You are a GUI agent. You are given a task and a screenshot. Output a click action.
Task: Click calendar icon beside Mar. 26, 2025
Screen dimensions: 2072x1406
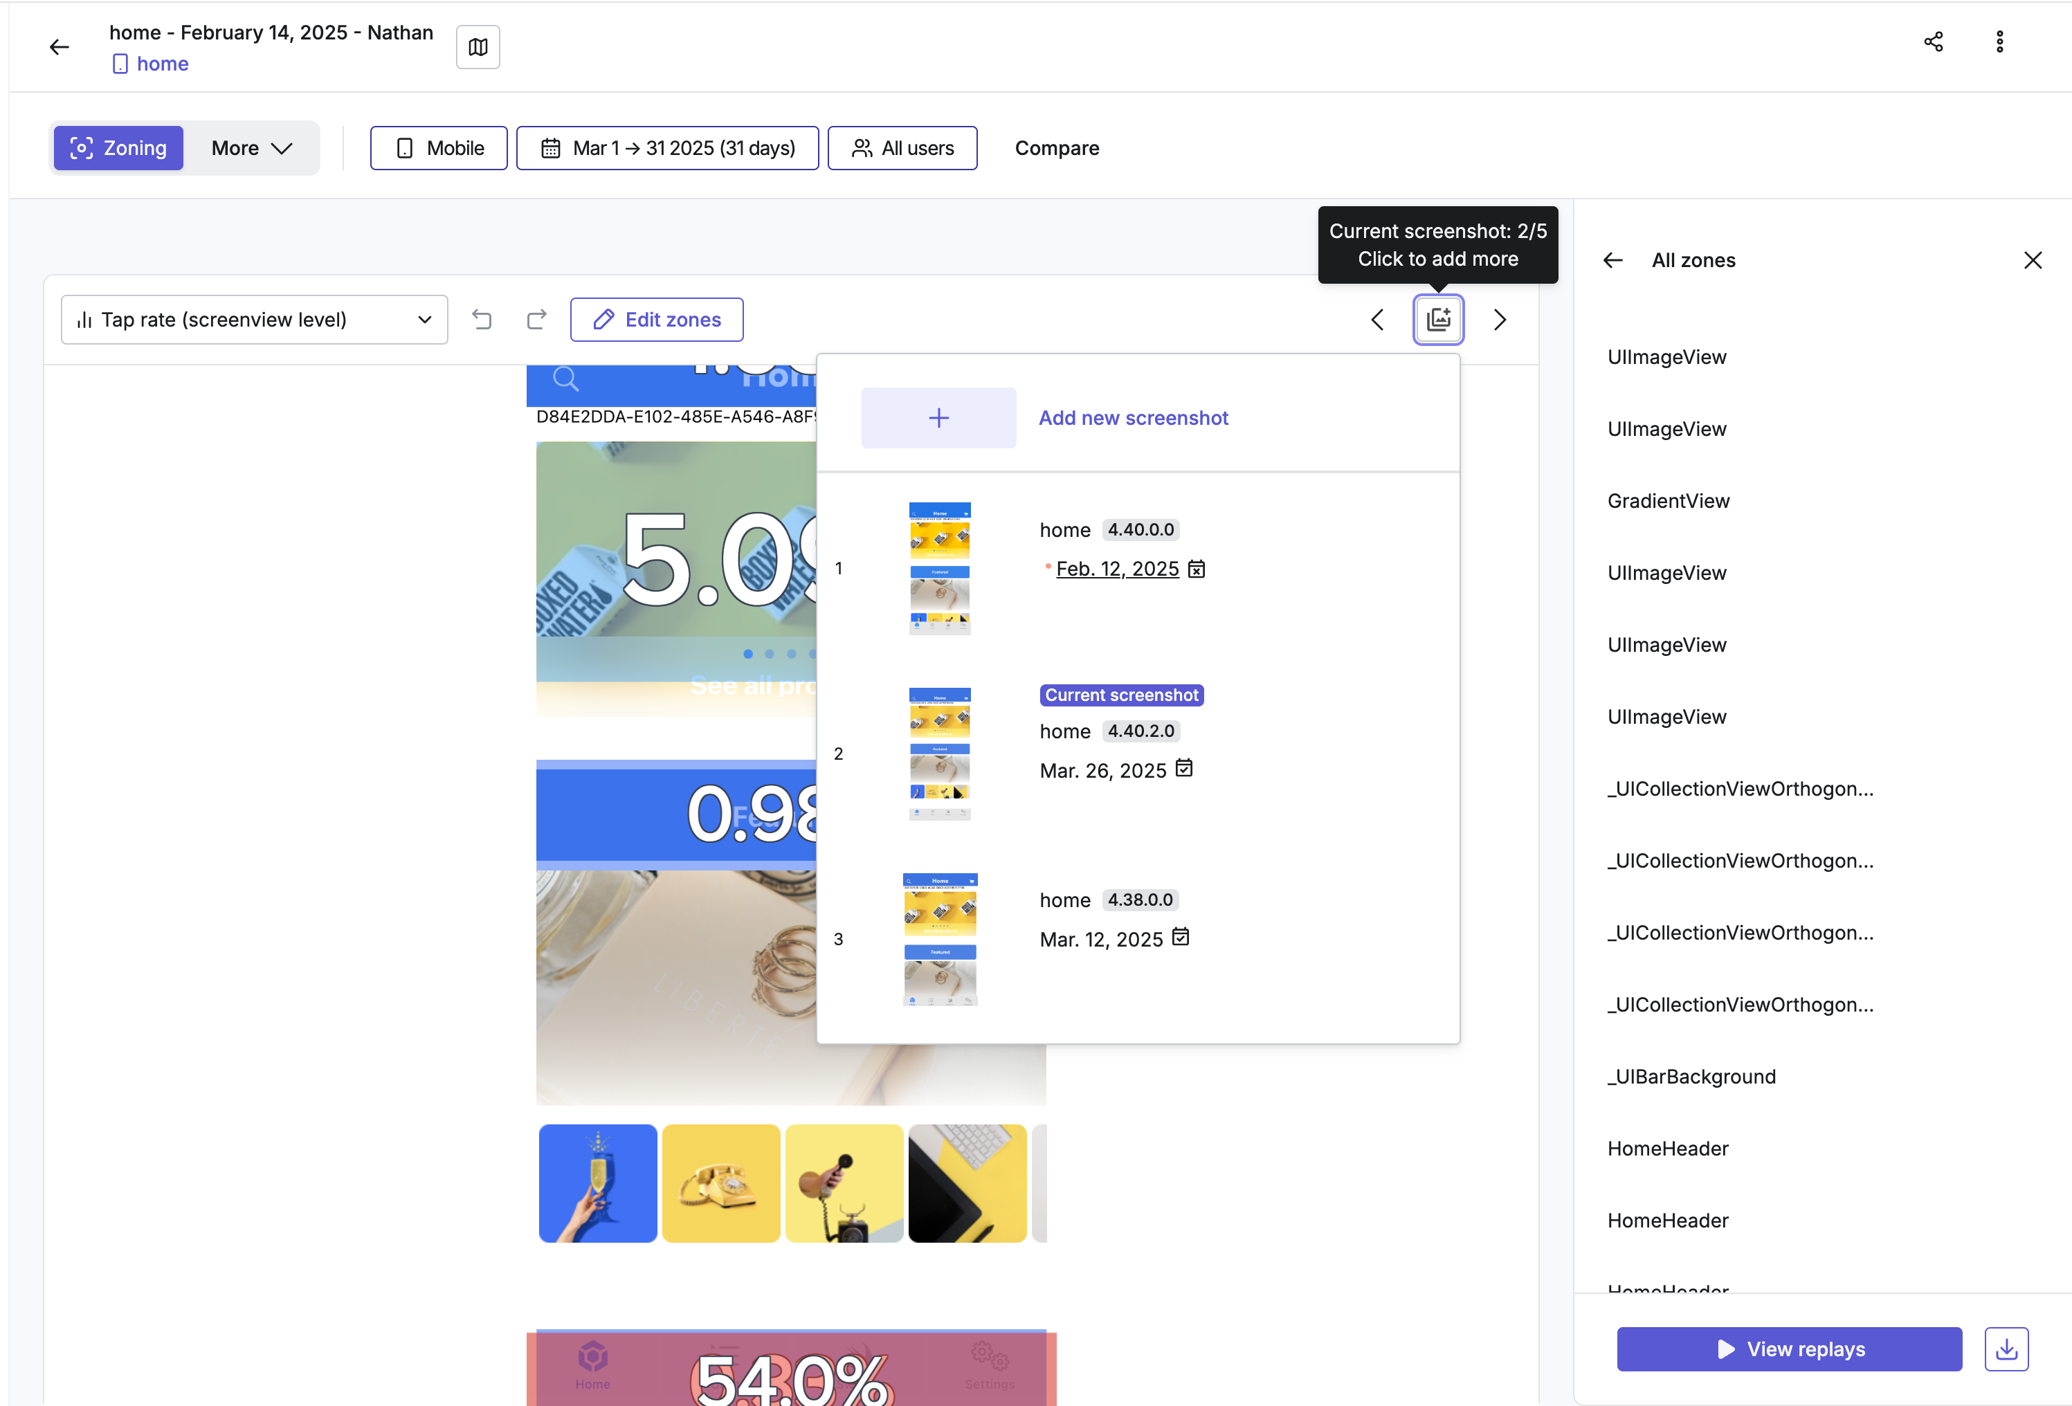pyautogui.click(x=1184, y=769)
